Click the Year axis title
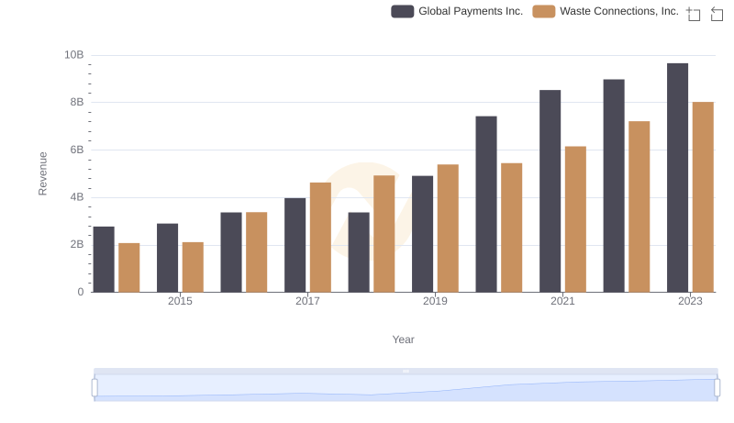The height and width of the screenshot is (423, 734). (x=403, y=340)
